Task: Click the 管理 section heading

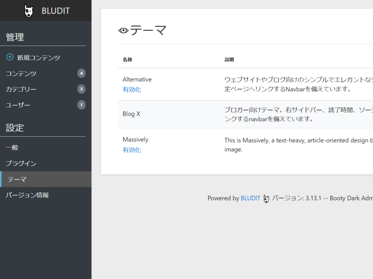Action: pyautogui.click(x=15, y=37)
